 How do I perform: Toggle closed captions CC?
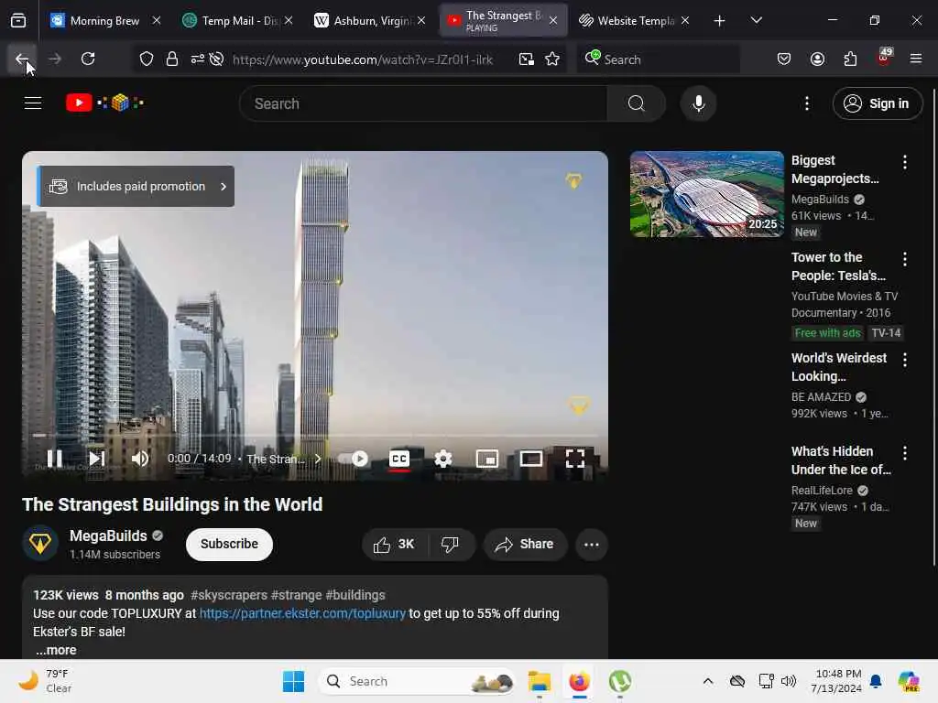[x=399, y=459]
